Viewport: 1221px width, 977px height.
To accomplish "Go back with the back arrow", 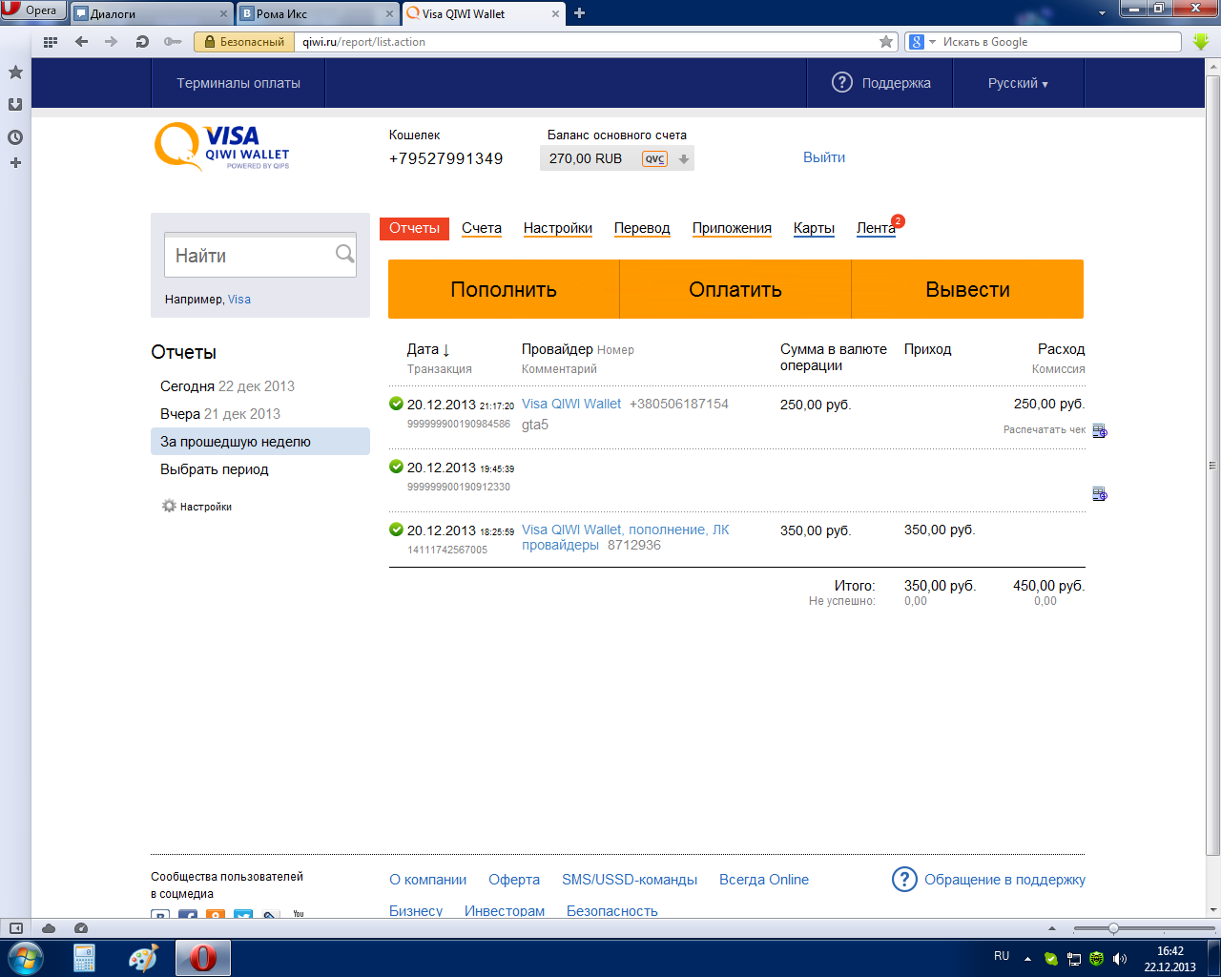I will pyautogui.click(x=81, y=42).
